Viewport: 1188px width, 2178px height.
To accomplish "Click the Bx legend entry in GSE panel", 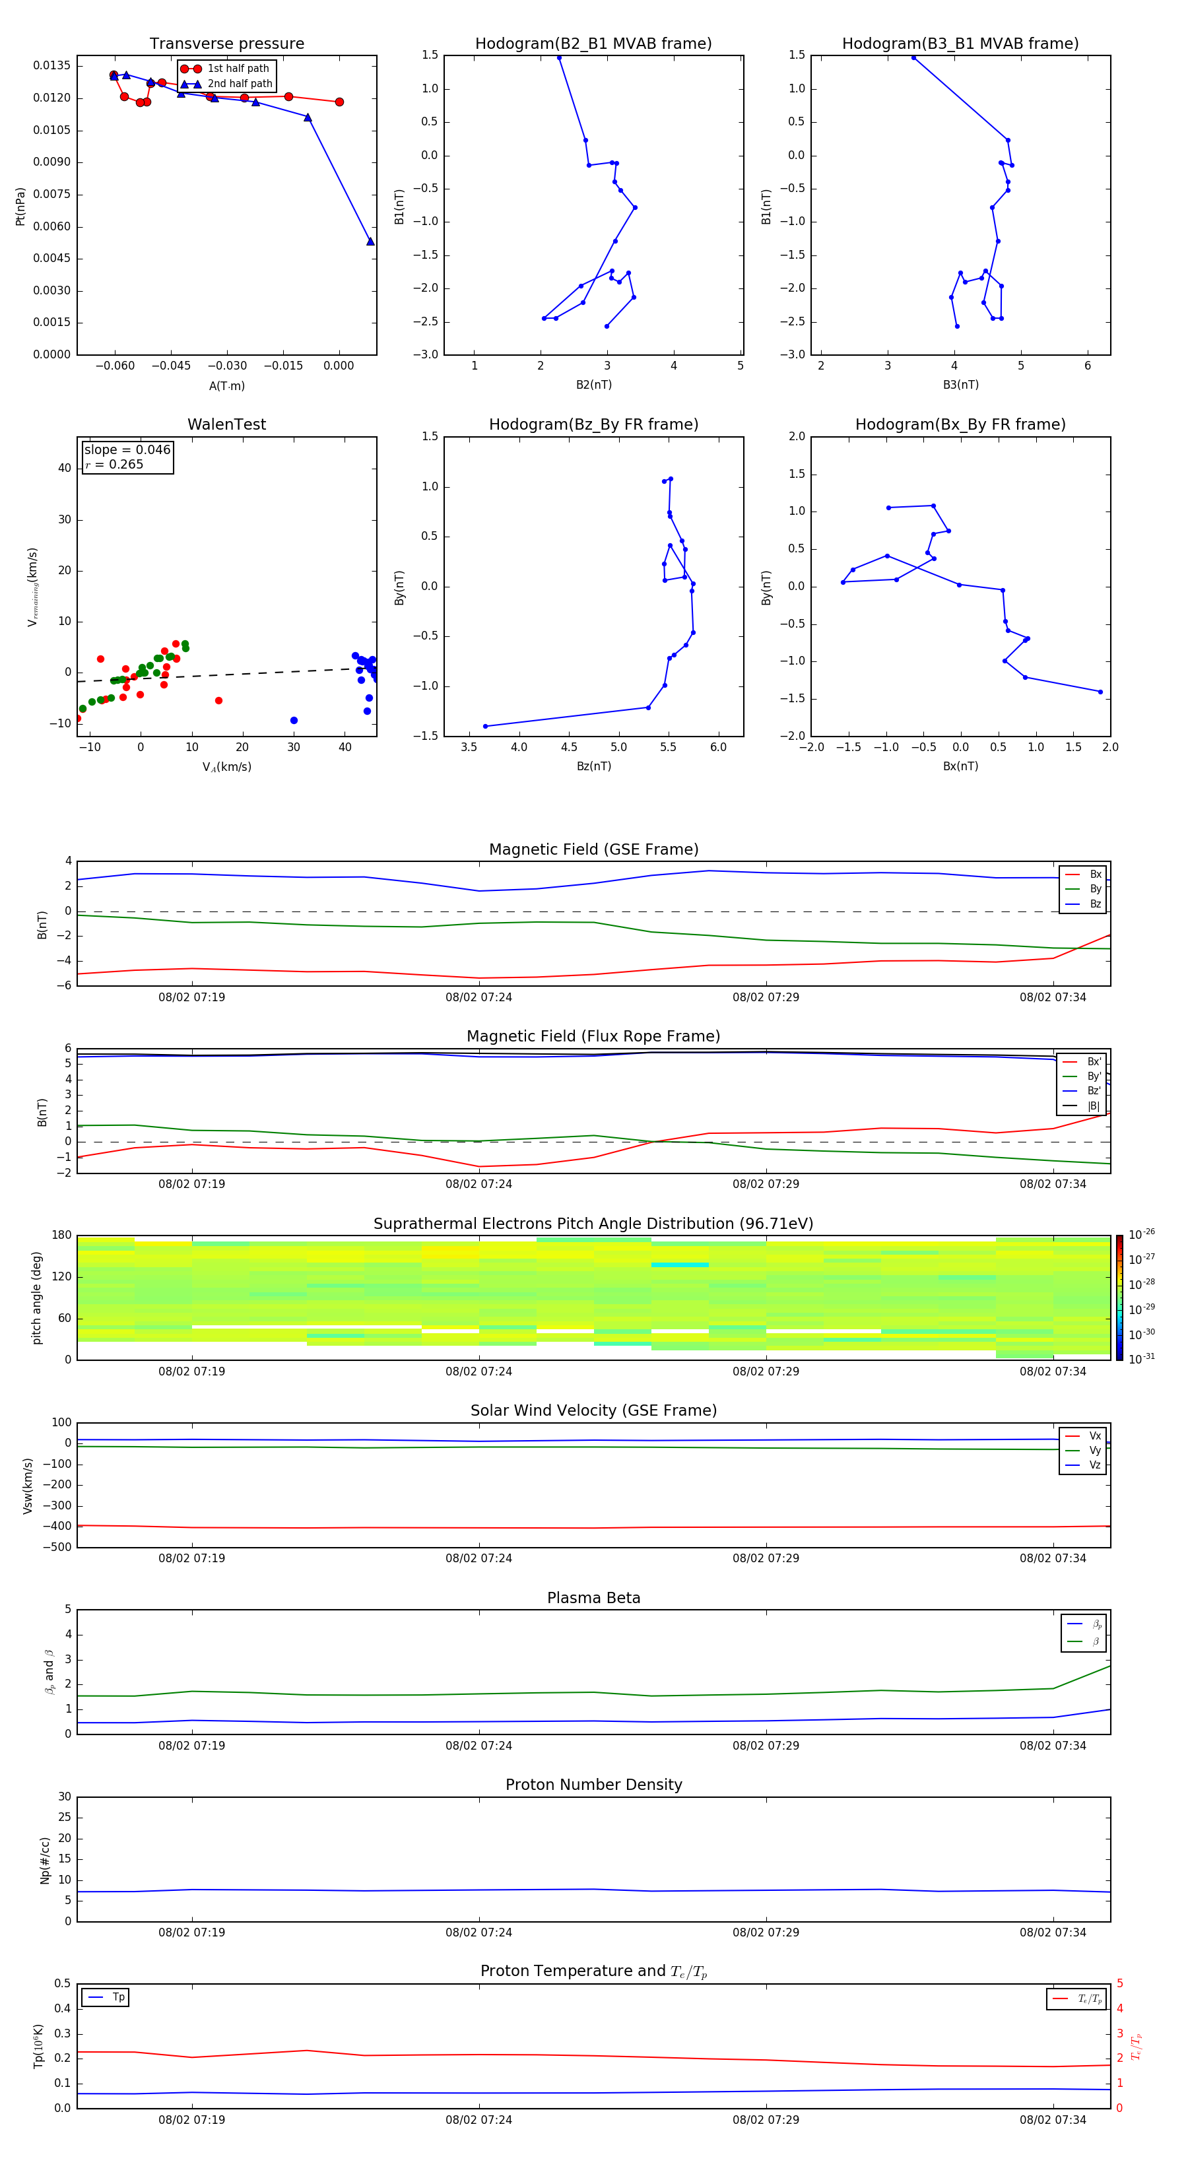I will click(1083, 874).
